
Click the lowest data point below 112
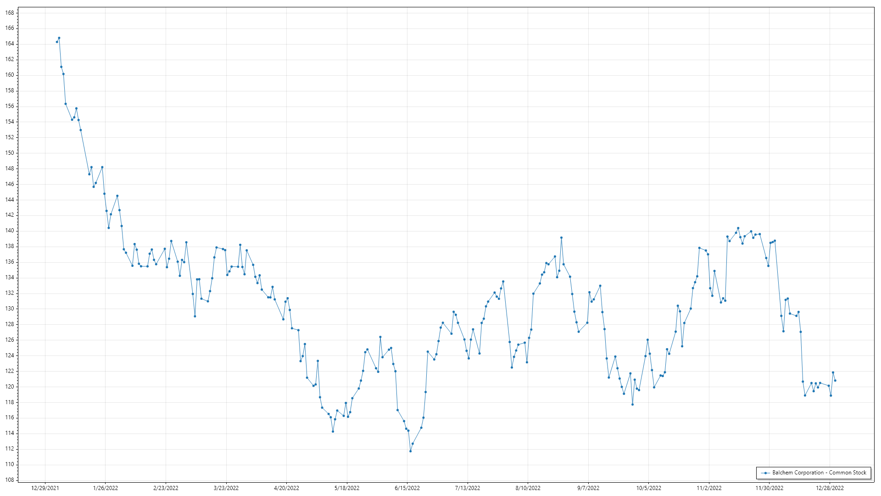pyautogui.click(x=410, y=451)
